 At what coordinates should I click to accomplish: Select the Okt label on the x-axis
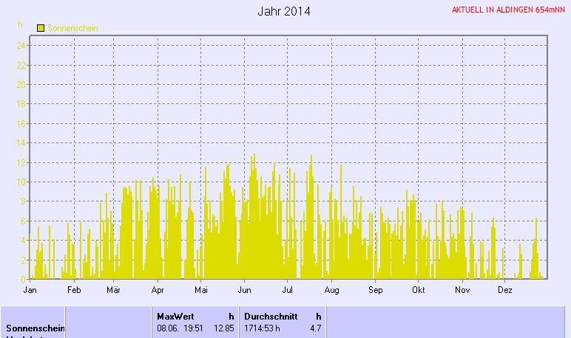click(419, 290)
